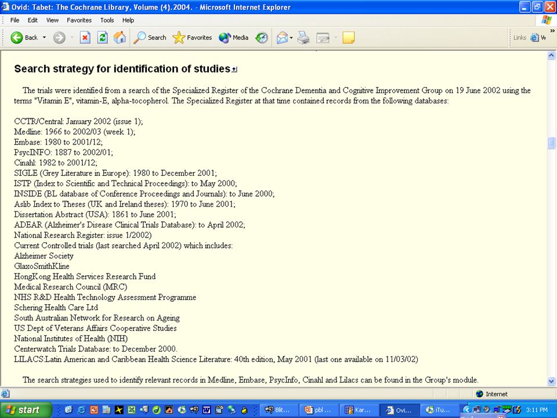
Task: Expand the Mail button dropdown arrow
Action: pyautogui.click(x=291, y=37)
